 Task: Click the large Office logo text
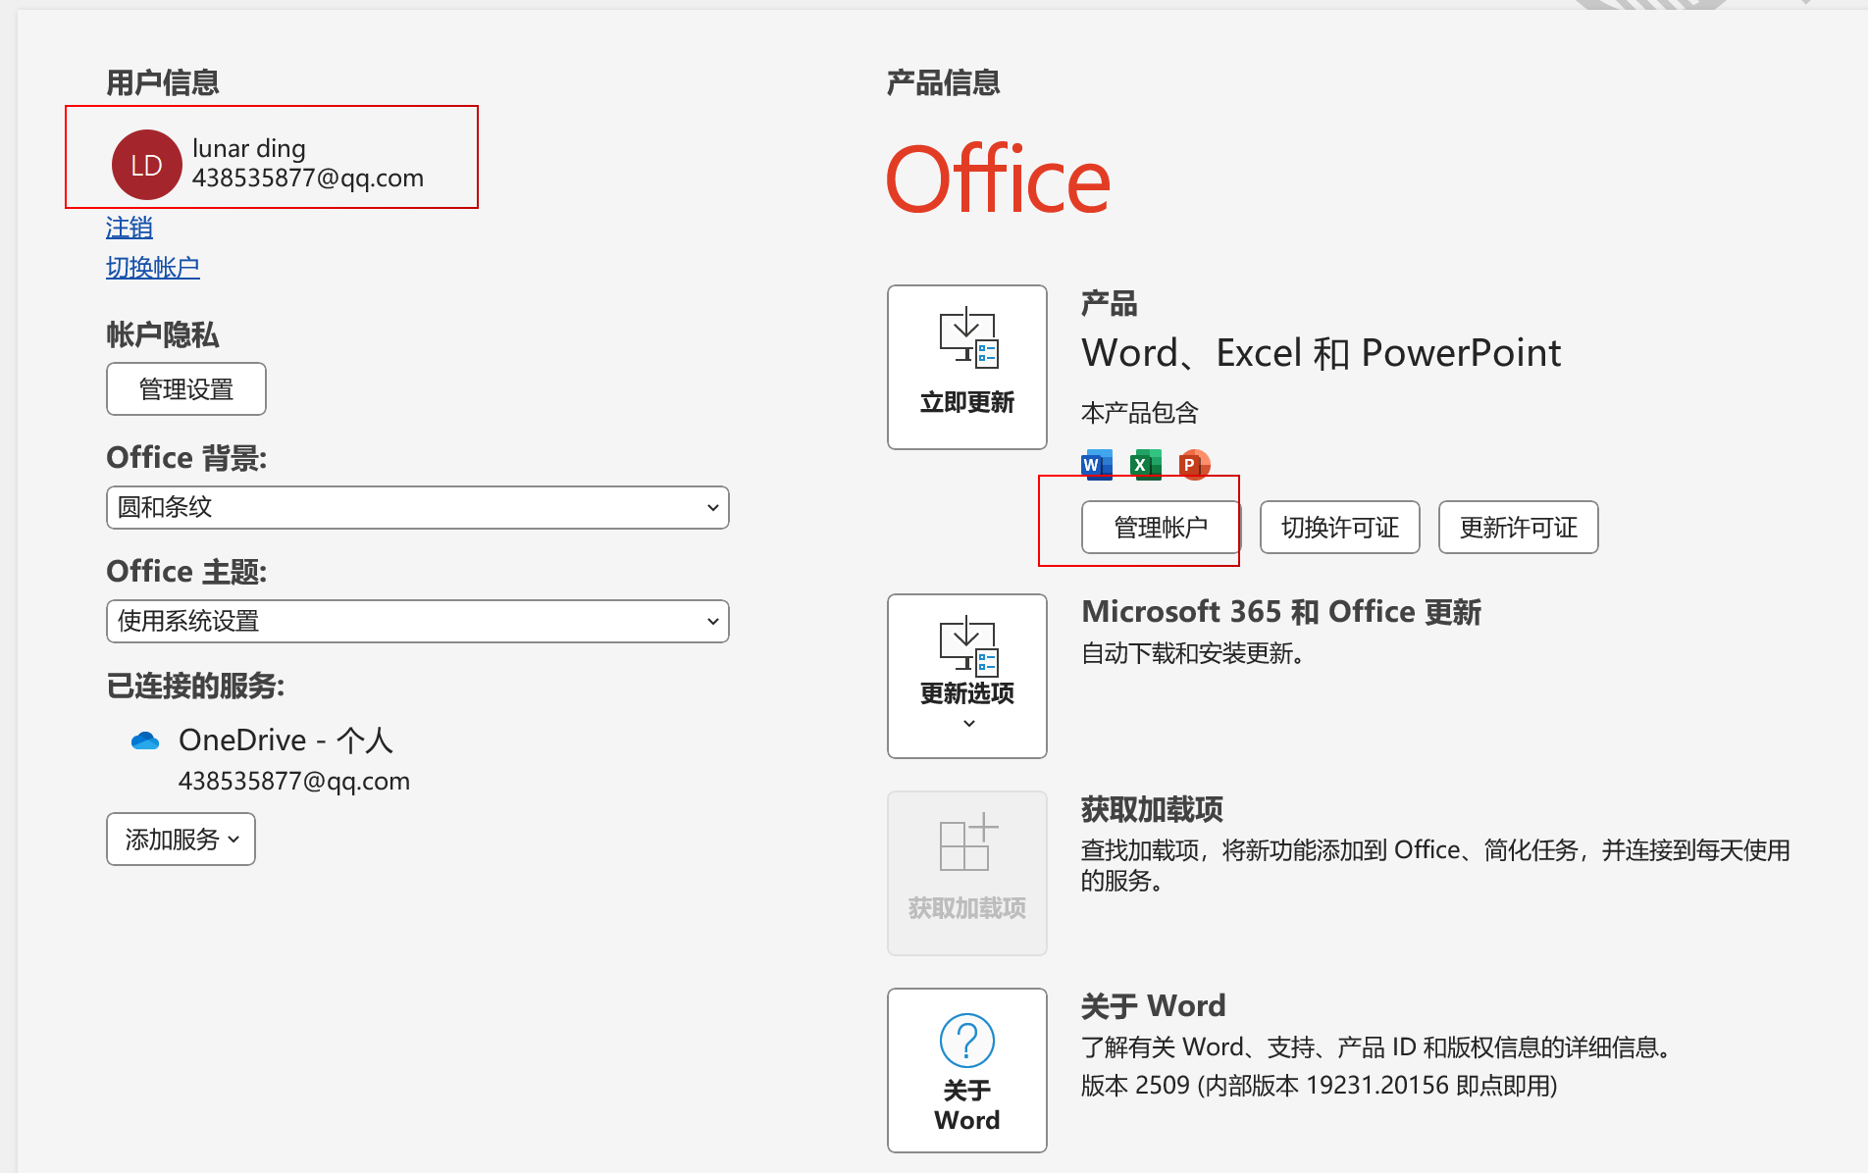[x=999, y=179]
